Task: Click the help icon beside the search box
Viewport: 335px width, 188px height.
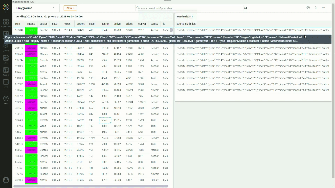Action: pyautogui.click(x=245, y=8)
